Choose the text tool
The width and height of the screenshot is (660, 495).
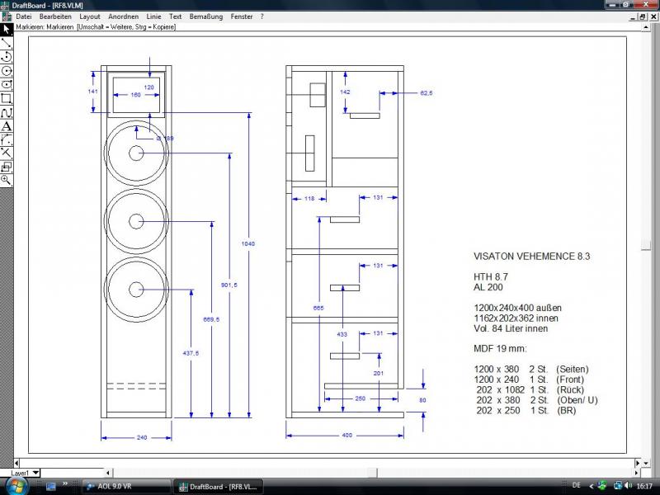click(6, 126)
